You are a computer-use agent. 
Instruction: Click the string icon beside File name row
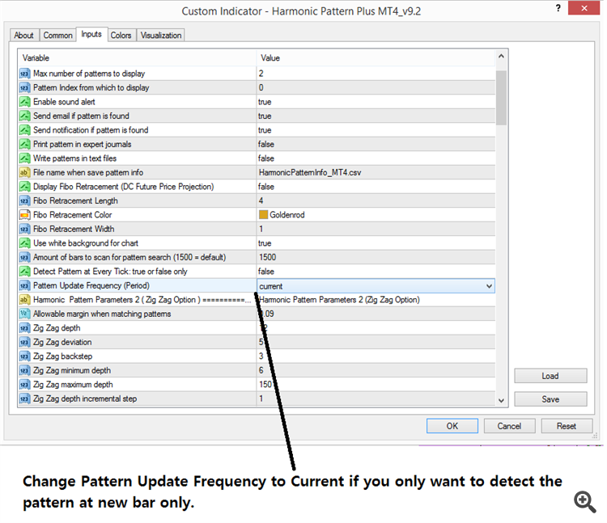pos(24,172)
